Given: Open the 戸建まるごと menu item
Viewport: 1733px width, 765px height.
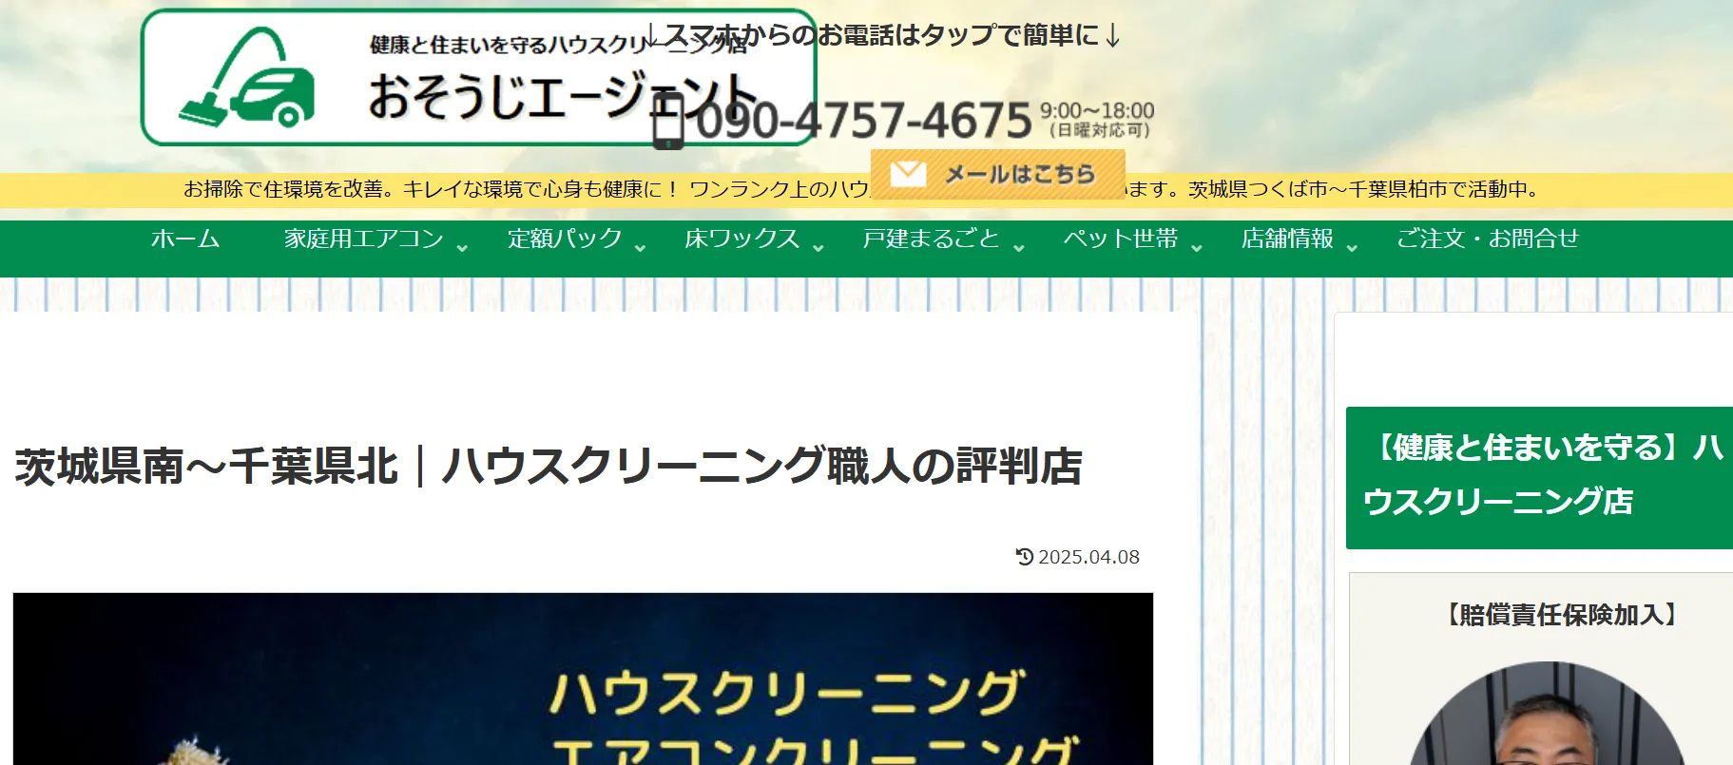Looking at the screenshot, I should point(932,239).
